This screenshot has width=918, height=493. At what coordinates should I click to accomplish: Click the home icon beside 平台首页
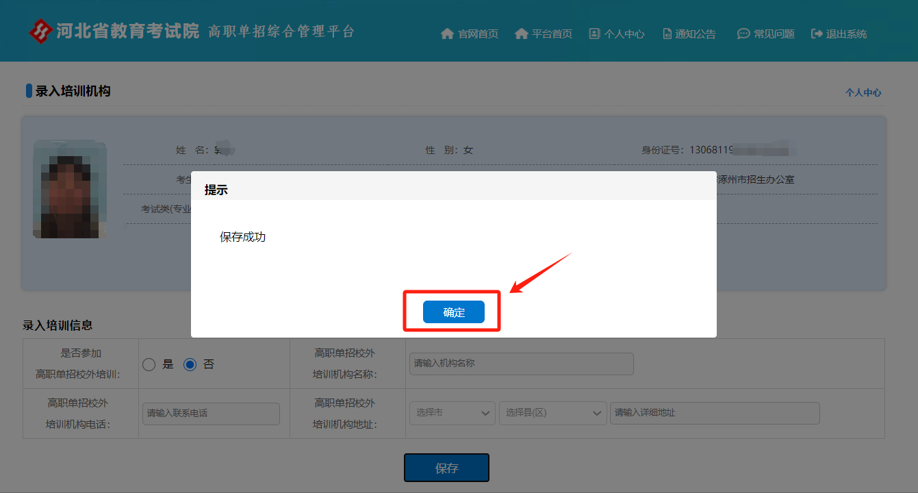[522, 34]
